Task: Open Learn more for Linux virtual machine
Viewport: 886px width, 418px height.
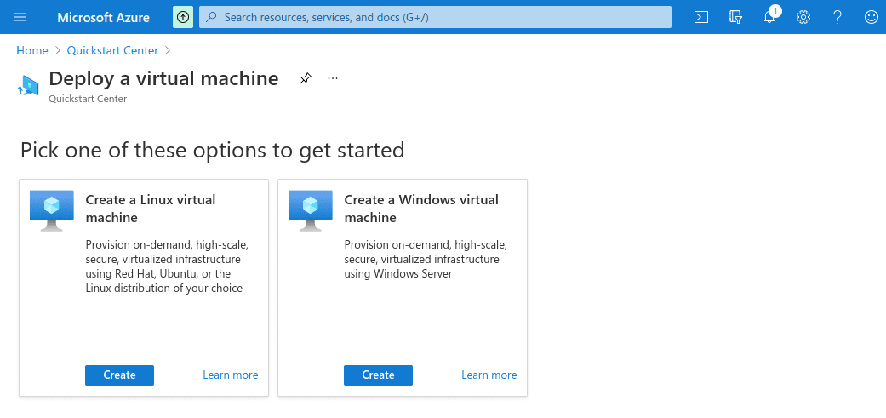Action: (231, 375)
